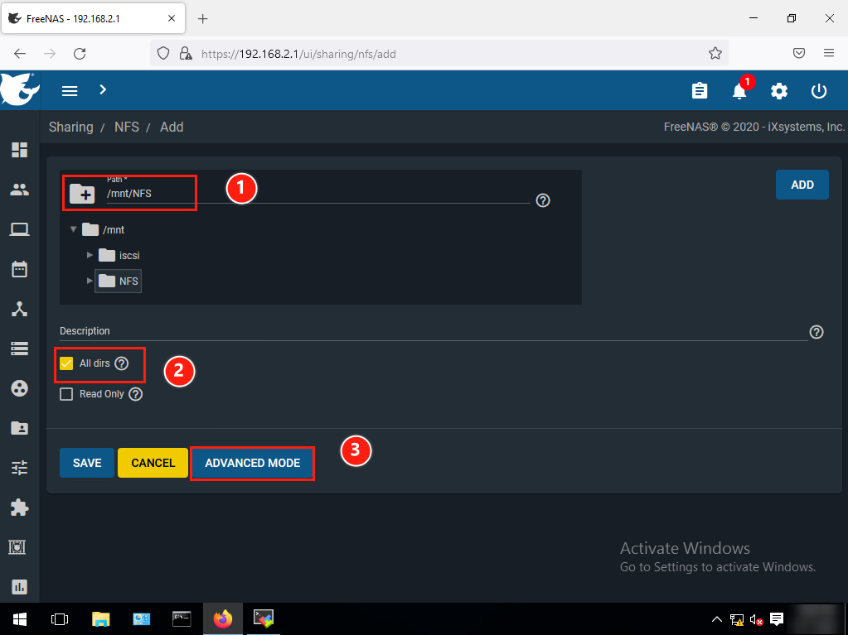Switch to ADVANCED MODE
The height and width of the screenshot is (635, 848).
click(x=253, y=463)
